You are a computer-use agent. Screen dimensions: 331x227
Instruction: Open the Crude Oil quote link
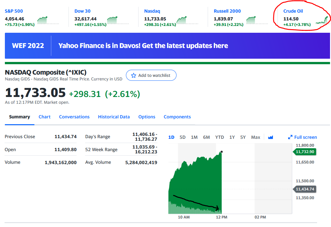point(293,11)
